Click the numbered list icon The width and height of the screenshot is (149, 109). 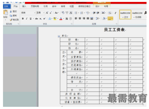pos(82,13)
